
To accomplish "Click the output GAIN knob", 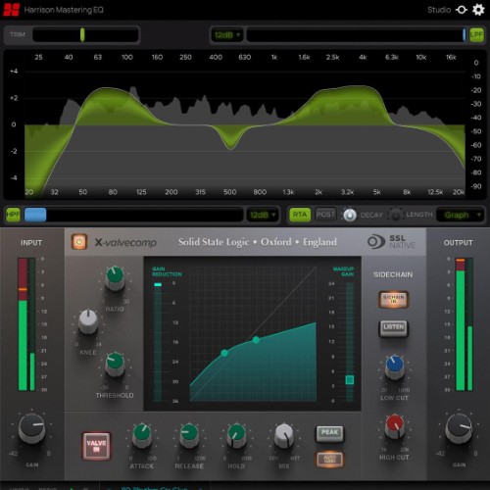I will tap(459, 428).
